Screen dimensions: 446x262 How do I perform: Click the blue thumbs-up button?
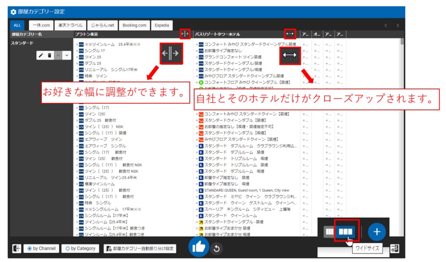(x=198, y=247)
